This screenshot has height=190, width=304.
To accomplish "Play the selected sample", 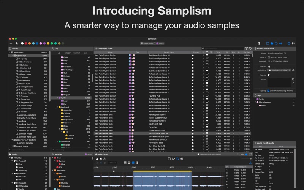I will [173, 159].
